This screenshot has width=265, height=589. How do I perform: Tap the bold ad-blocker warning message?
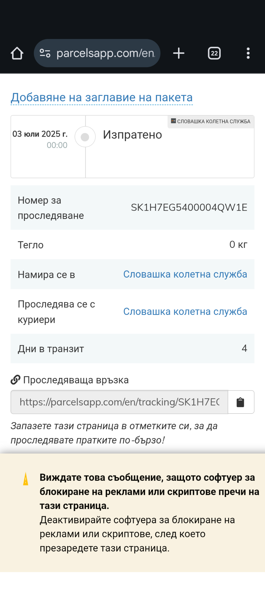(x=149, y=491)
